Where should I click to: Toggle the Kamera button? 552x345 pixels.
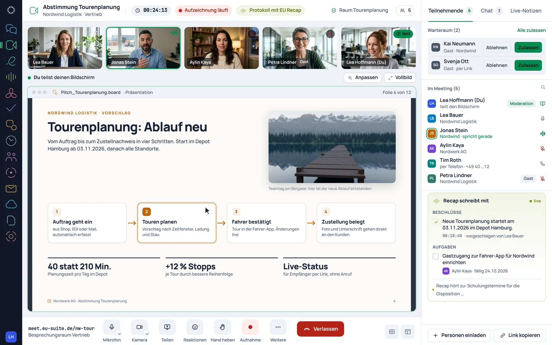pos(139,327)
